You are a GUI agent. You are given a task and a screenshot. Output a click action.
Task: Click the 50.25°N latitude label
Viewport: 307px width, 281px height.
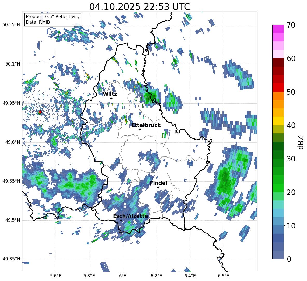(x=11, y=25)
